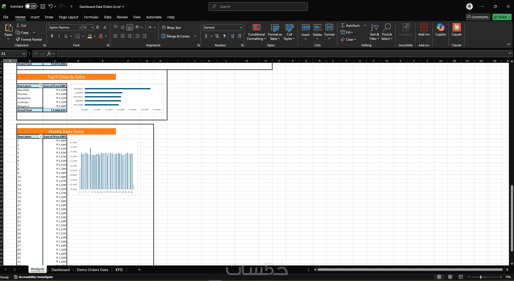Toggle italic formatting

point(59,36)
